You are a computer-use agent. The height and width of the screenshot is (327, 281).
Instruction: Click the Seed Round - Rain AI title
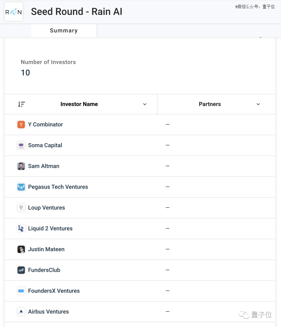click(x=76, y=12)
